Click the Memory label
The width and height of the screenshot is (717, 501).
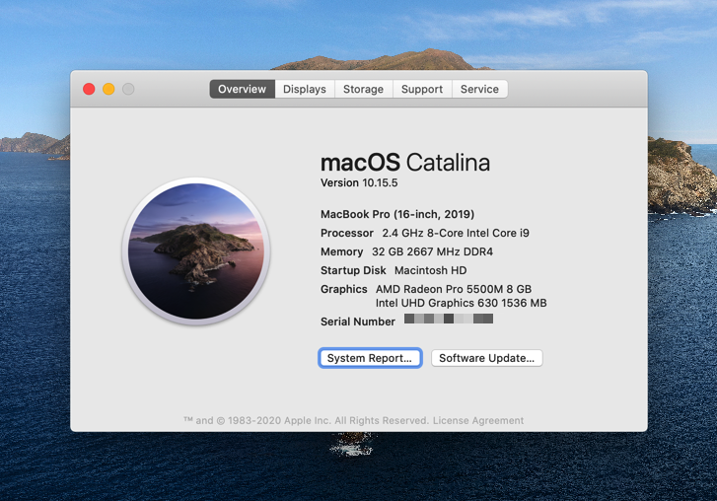[x=341, y=251]
